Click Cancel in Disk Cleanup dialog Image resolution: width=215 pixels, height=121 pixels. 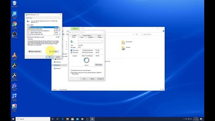tap(58, 57)
